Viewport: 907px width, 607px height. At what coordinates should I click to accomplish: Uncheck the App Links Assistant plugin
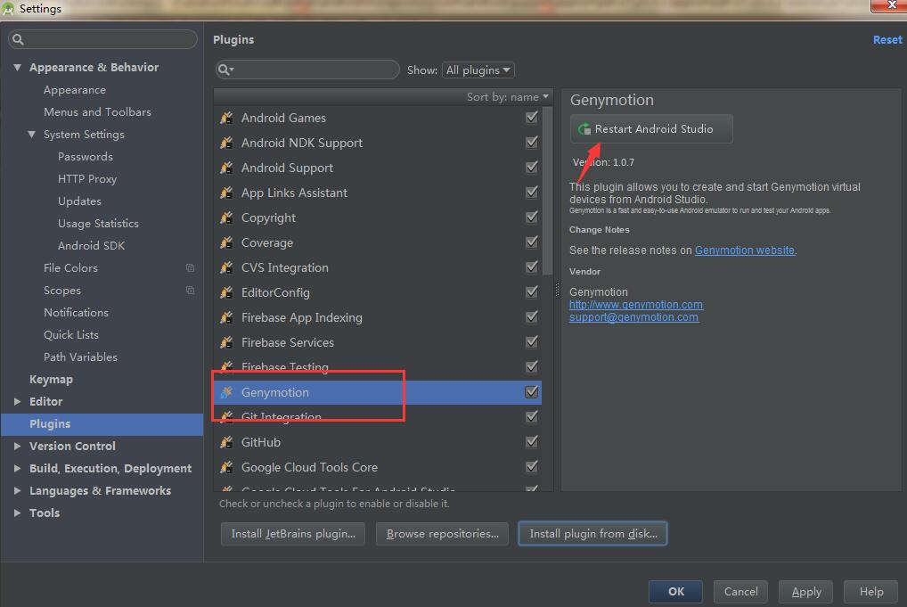(x=532, y=193)
